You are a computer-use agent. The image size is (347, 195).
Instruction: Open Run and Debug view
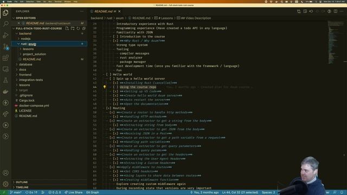pos(5,35)
